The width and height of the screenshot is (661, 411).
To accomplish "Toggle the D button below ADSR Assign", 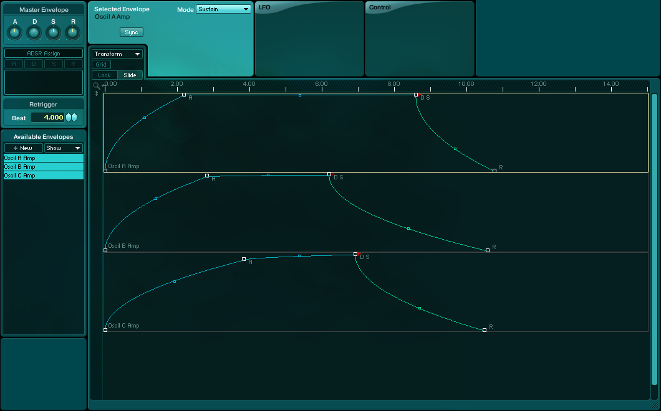I will pos(34,64).
